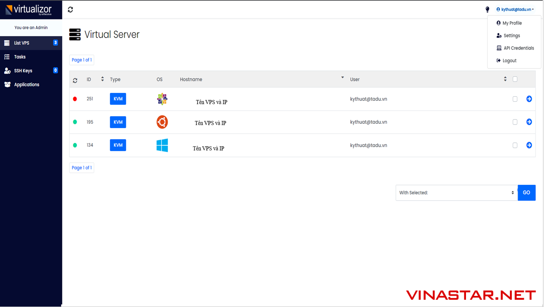The width and height of the screenshot is (544, 307).
Task: Open the With Selected dropdown
Action: click(456, 193)
